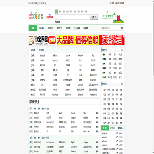Viewport: 154px width, 154px height.
Task: Click the 百度一下 search button
Action: [94, 17]
